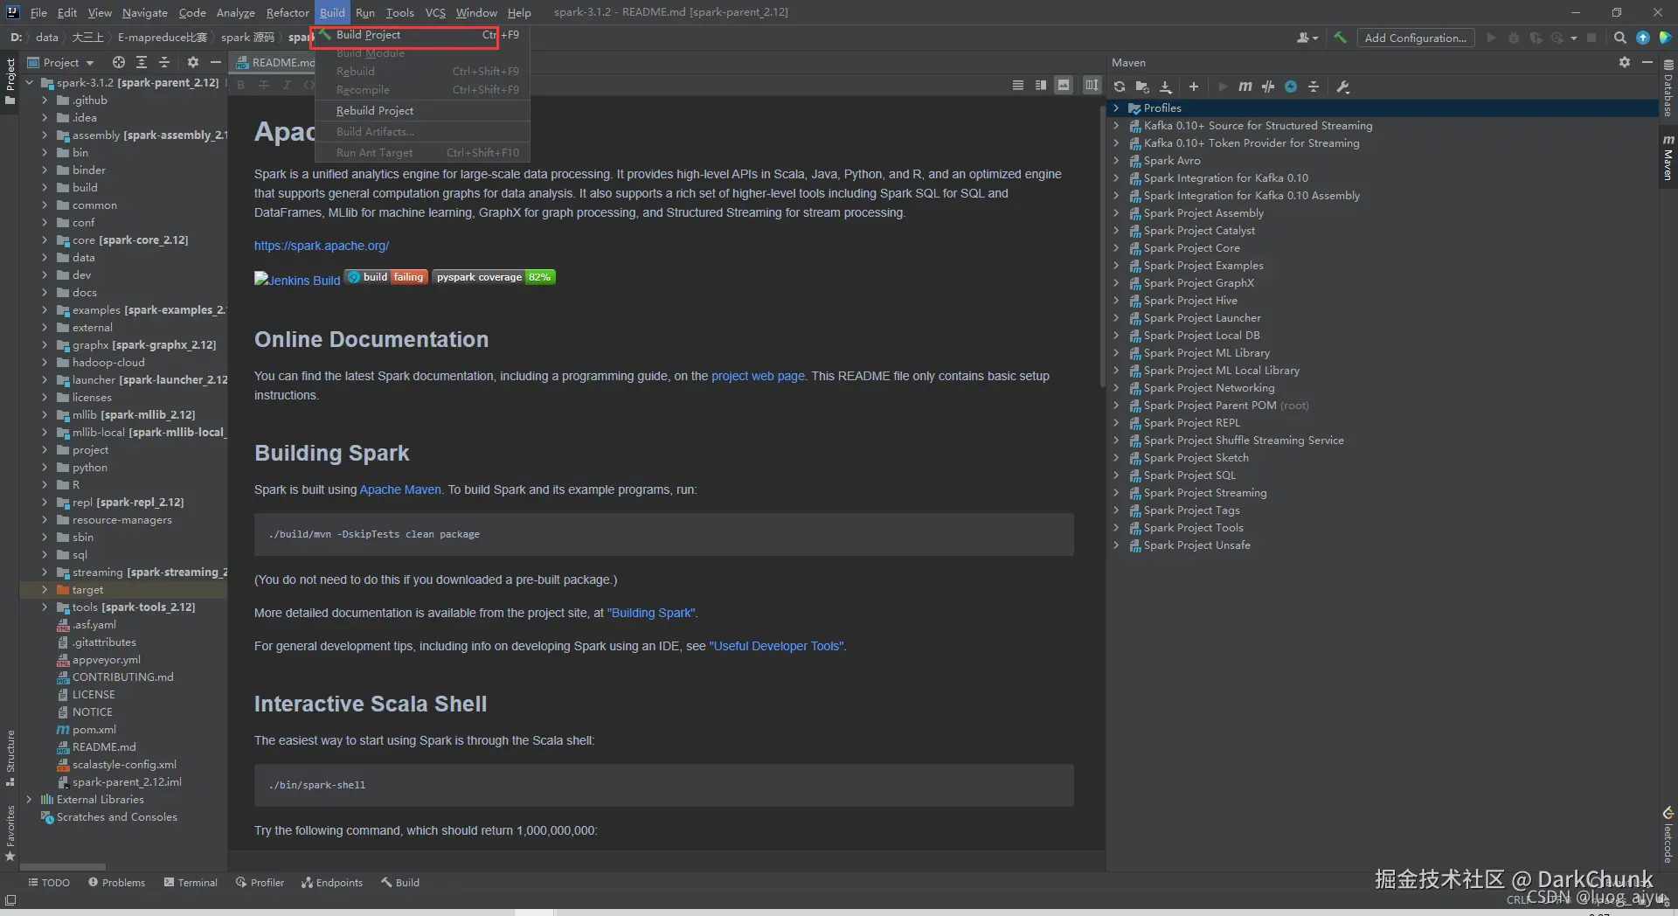Expand the target folder in Project tree
Viewport: 1678px width, 916px height.
(45, 590)
